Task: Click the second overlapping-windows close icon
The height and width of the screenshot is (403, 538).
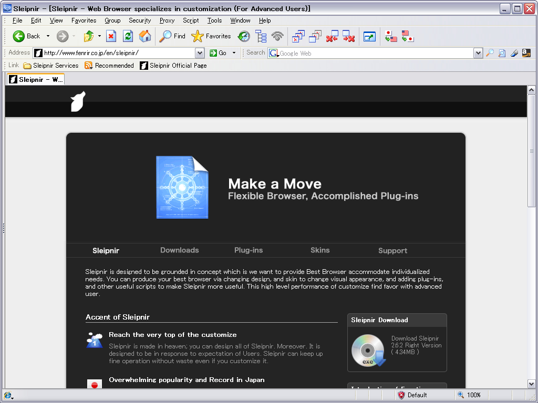Action: click(315, 36)
